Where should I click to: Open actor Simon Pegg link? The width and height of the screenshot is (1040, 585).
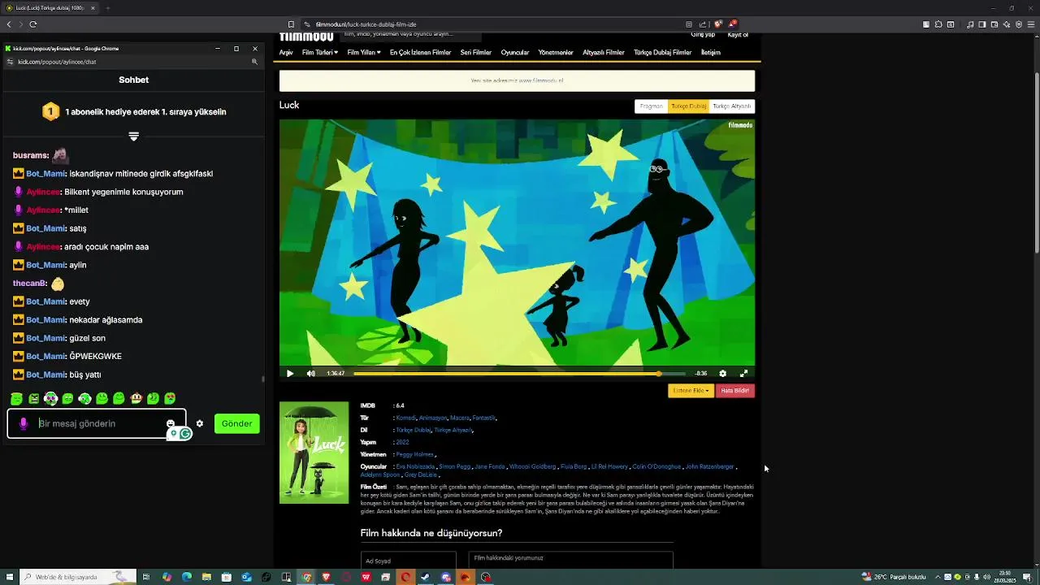tap(455, 466)
